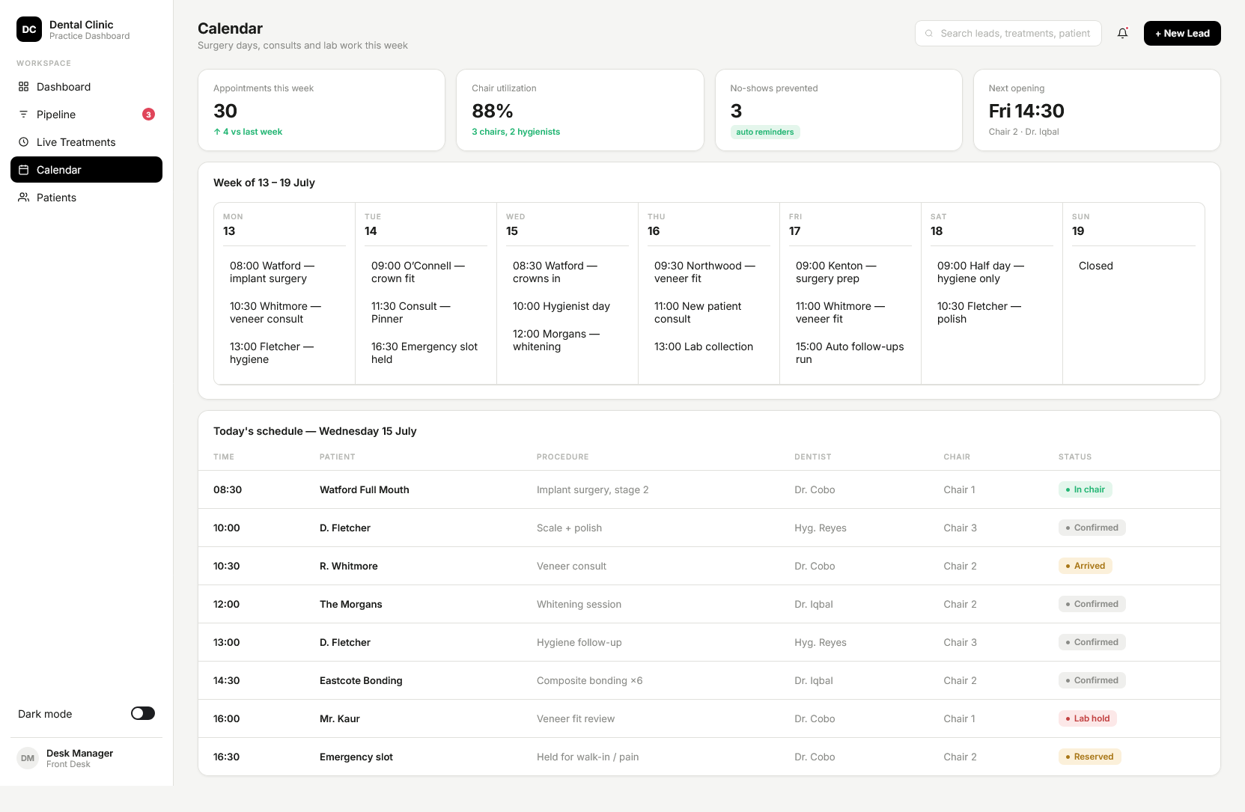Viewport: 1245px width, 812px height.
Task: Open Live Treatments menu item
Action: click(x=86, y=142)
